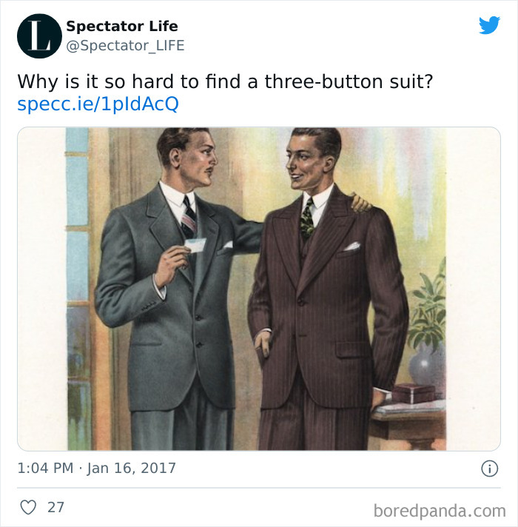
Task: Open the tweet info circle icon
Action: click(x=489, y=469)
